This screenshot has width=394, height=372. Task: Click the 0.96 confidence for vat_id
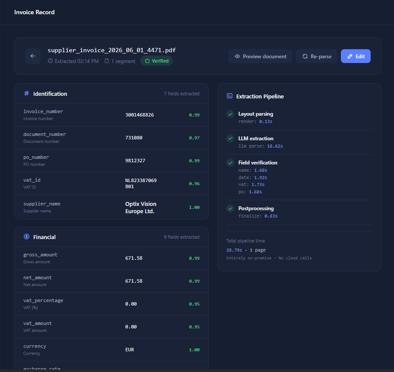coord(194,183)
